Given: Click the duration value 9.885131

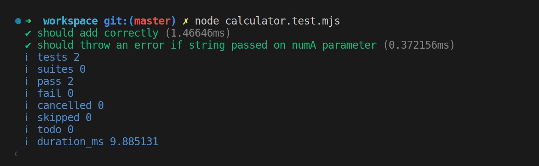Looking at the screenshot, I should coord(134,142).
